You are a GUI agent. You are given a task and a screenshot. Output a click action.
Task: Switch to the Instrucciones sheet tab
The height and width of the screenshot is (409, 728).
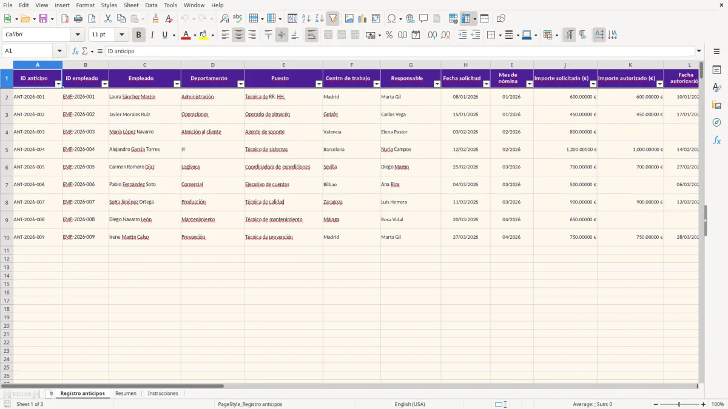[x=163, y=394]
